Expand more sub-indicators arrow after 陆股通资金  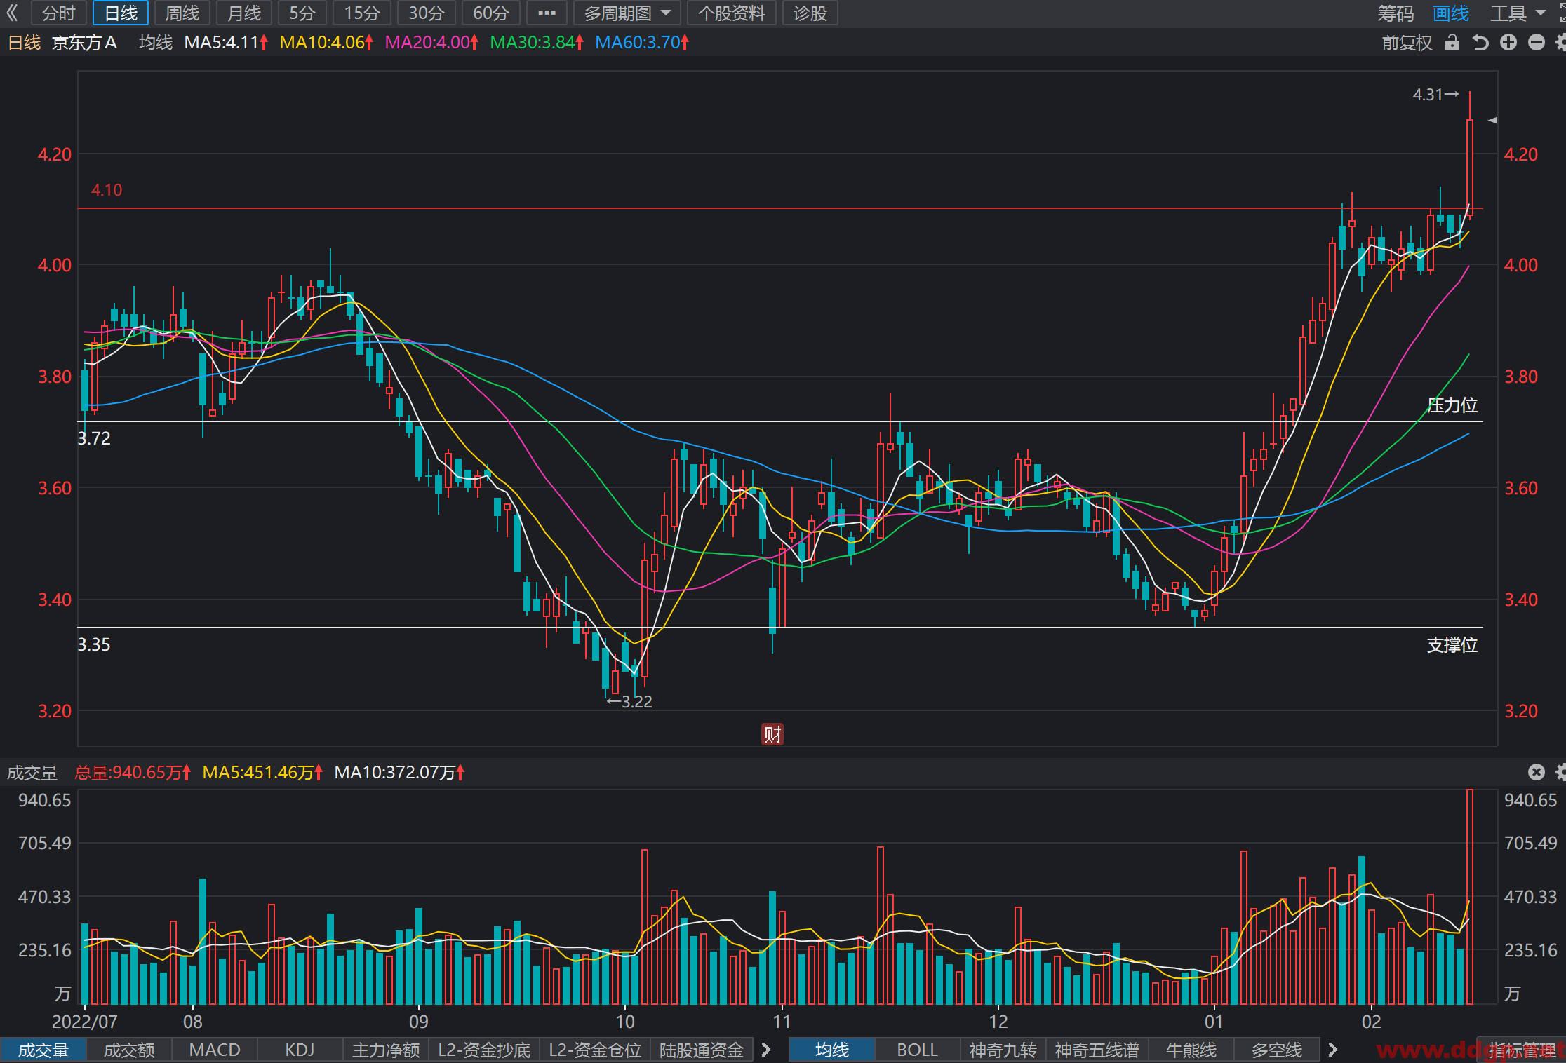coord(766,1050)
